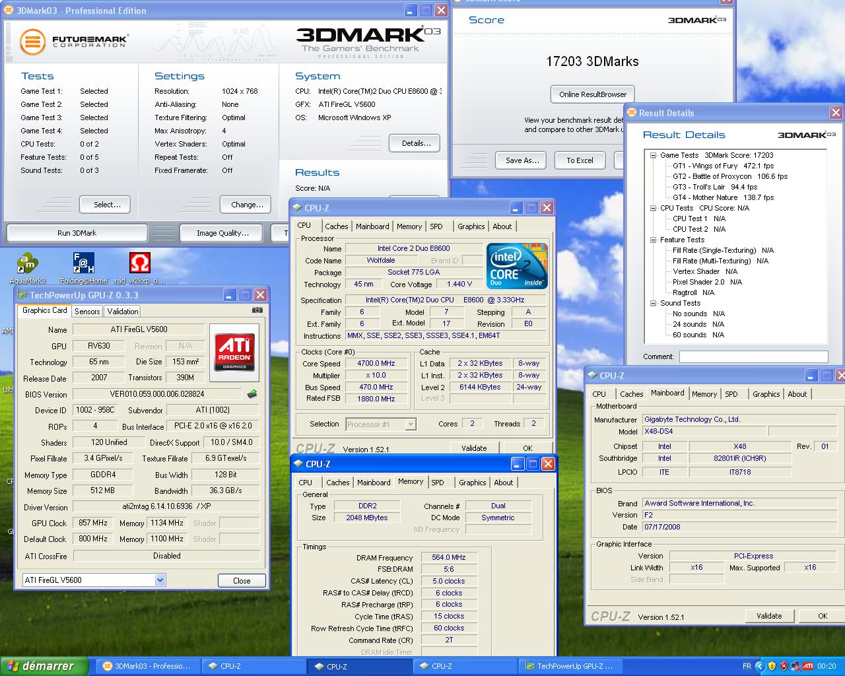Open Caches tab in CPU-Z CPU window

pos(337,226)
